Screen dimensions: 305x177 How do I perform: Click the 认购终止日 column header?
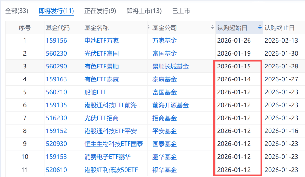pyautogui.click(x=280, y=28)
